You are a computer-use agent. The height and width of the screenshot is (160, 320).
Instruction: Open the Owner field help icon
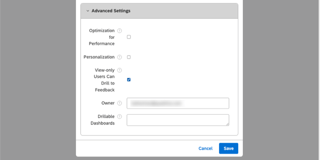point(120,103)
